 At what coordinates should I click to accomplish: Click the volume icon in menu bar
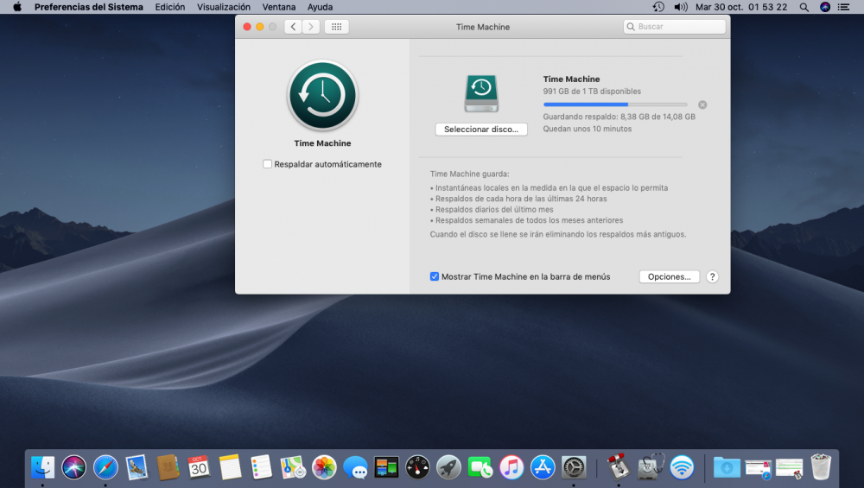(x=681, y=7)
